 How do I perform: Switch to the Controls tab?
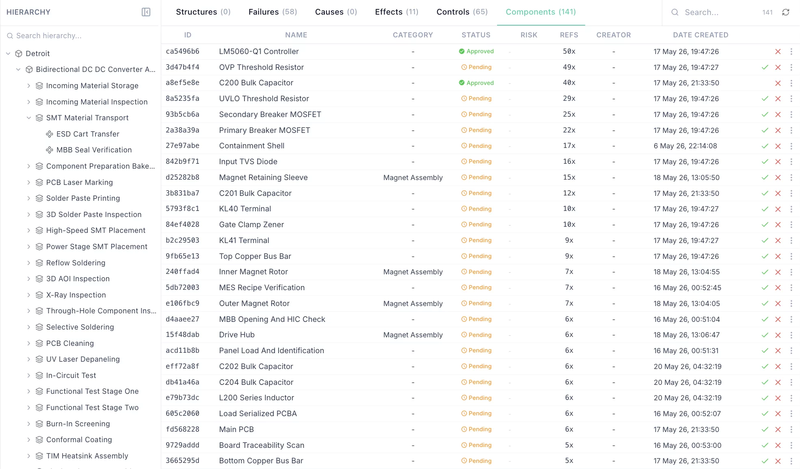tap(462, 12)
